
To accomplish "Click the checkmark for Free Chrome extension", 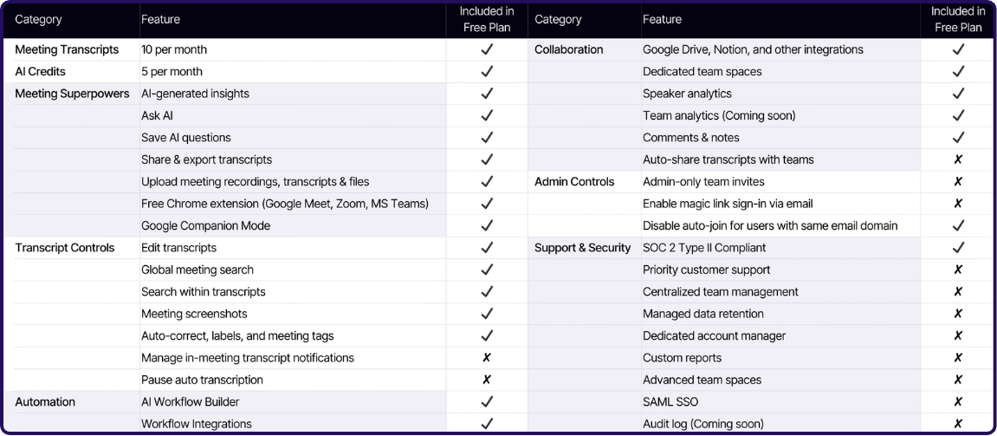I will 487,204.
